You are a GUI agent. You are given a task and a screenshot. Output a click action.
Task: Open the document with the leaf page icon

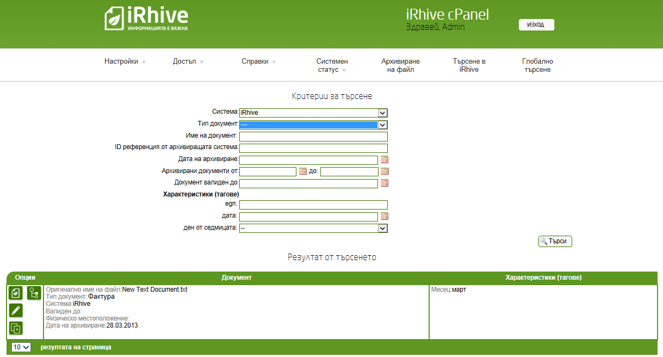click(16, 293)
